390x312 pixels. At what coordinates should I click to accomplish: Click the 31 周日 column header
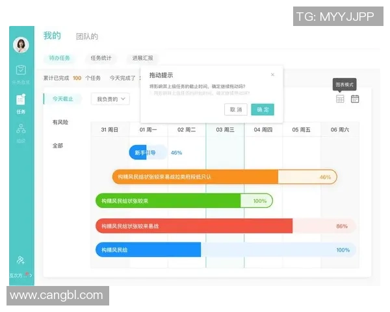(110, 129)
